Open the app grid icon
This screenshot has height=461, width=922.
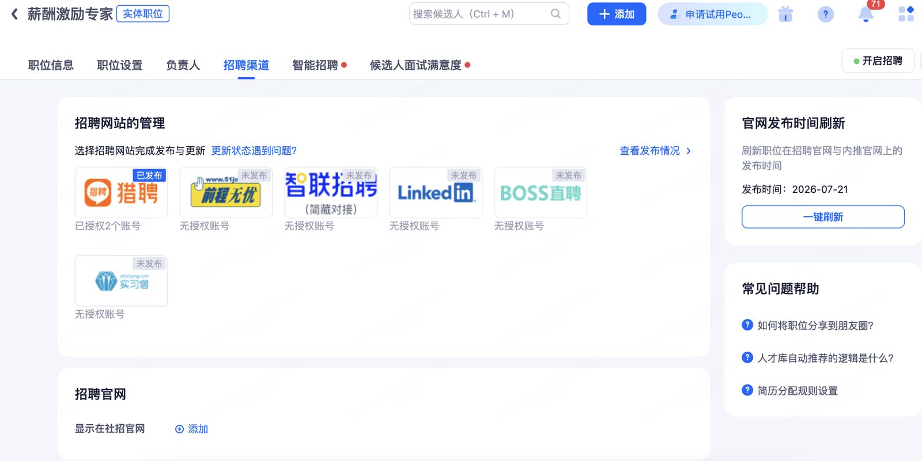(906, 14)
